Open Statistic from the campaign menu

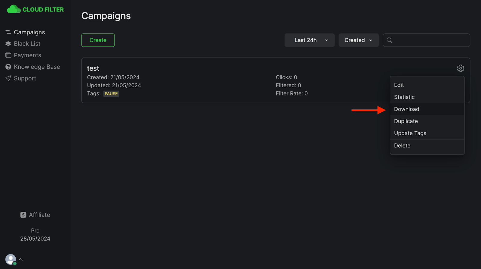404,97
